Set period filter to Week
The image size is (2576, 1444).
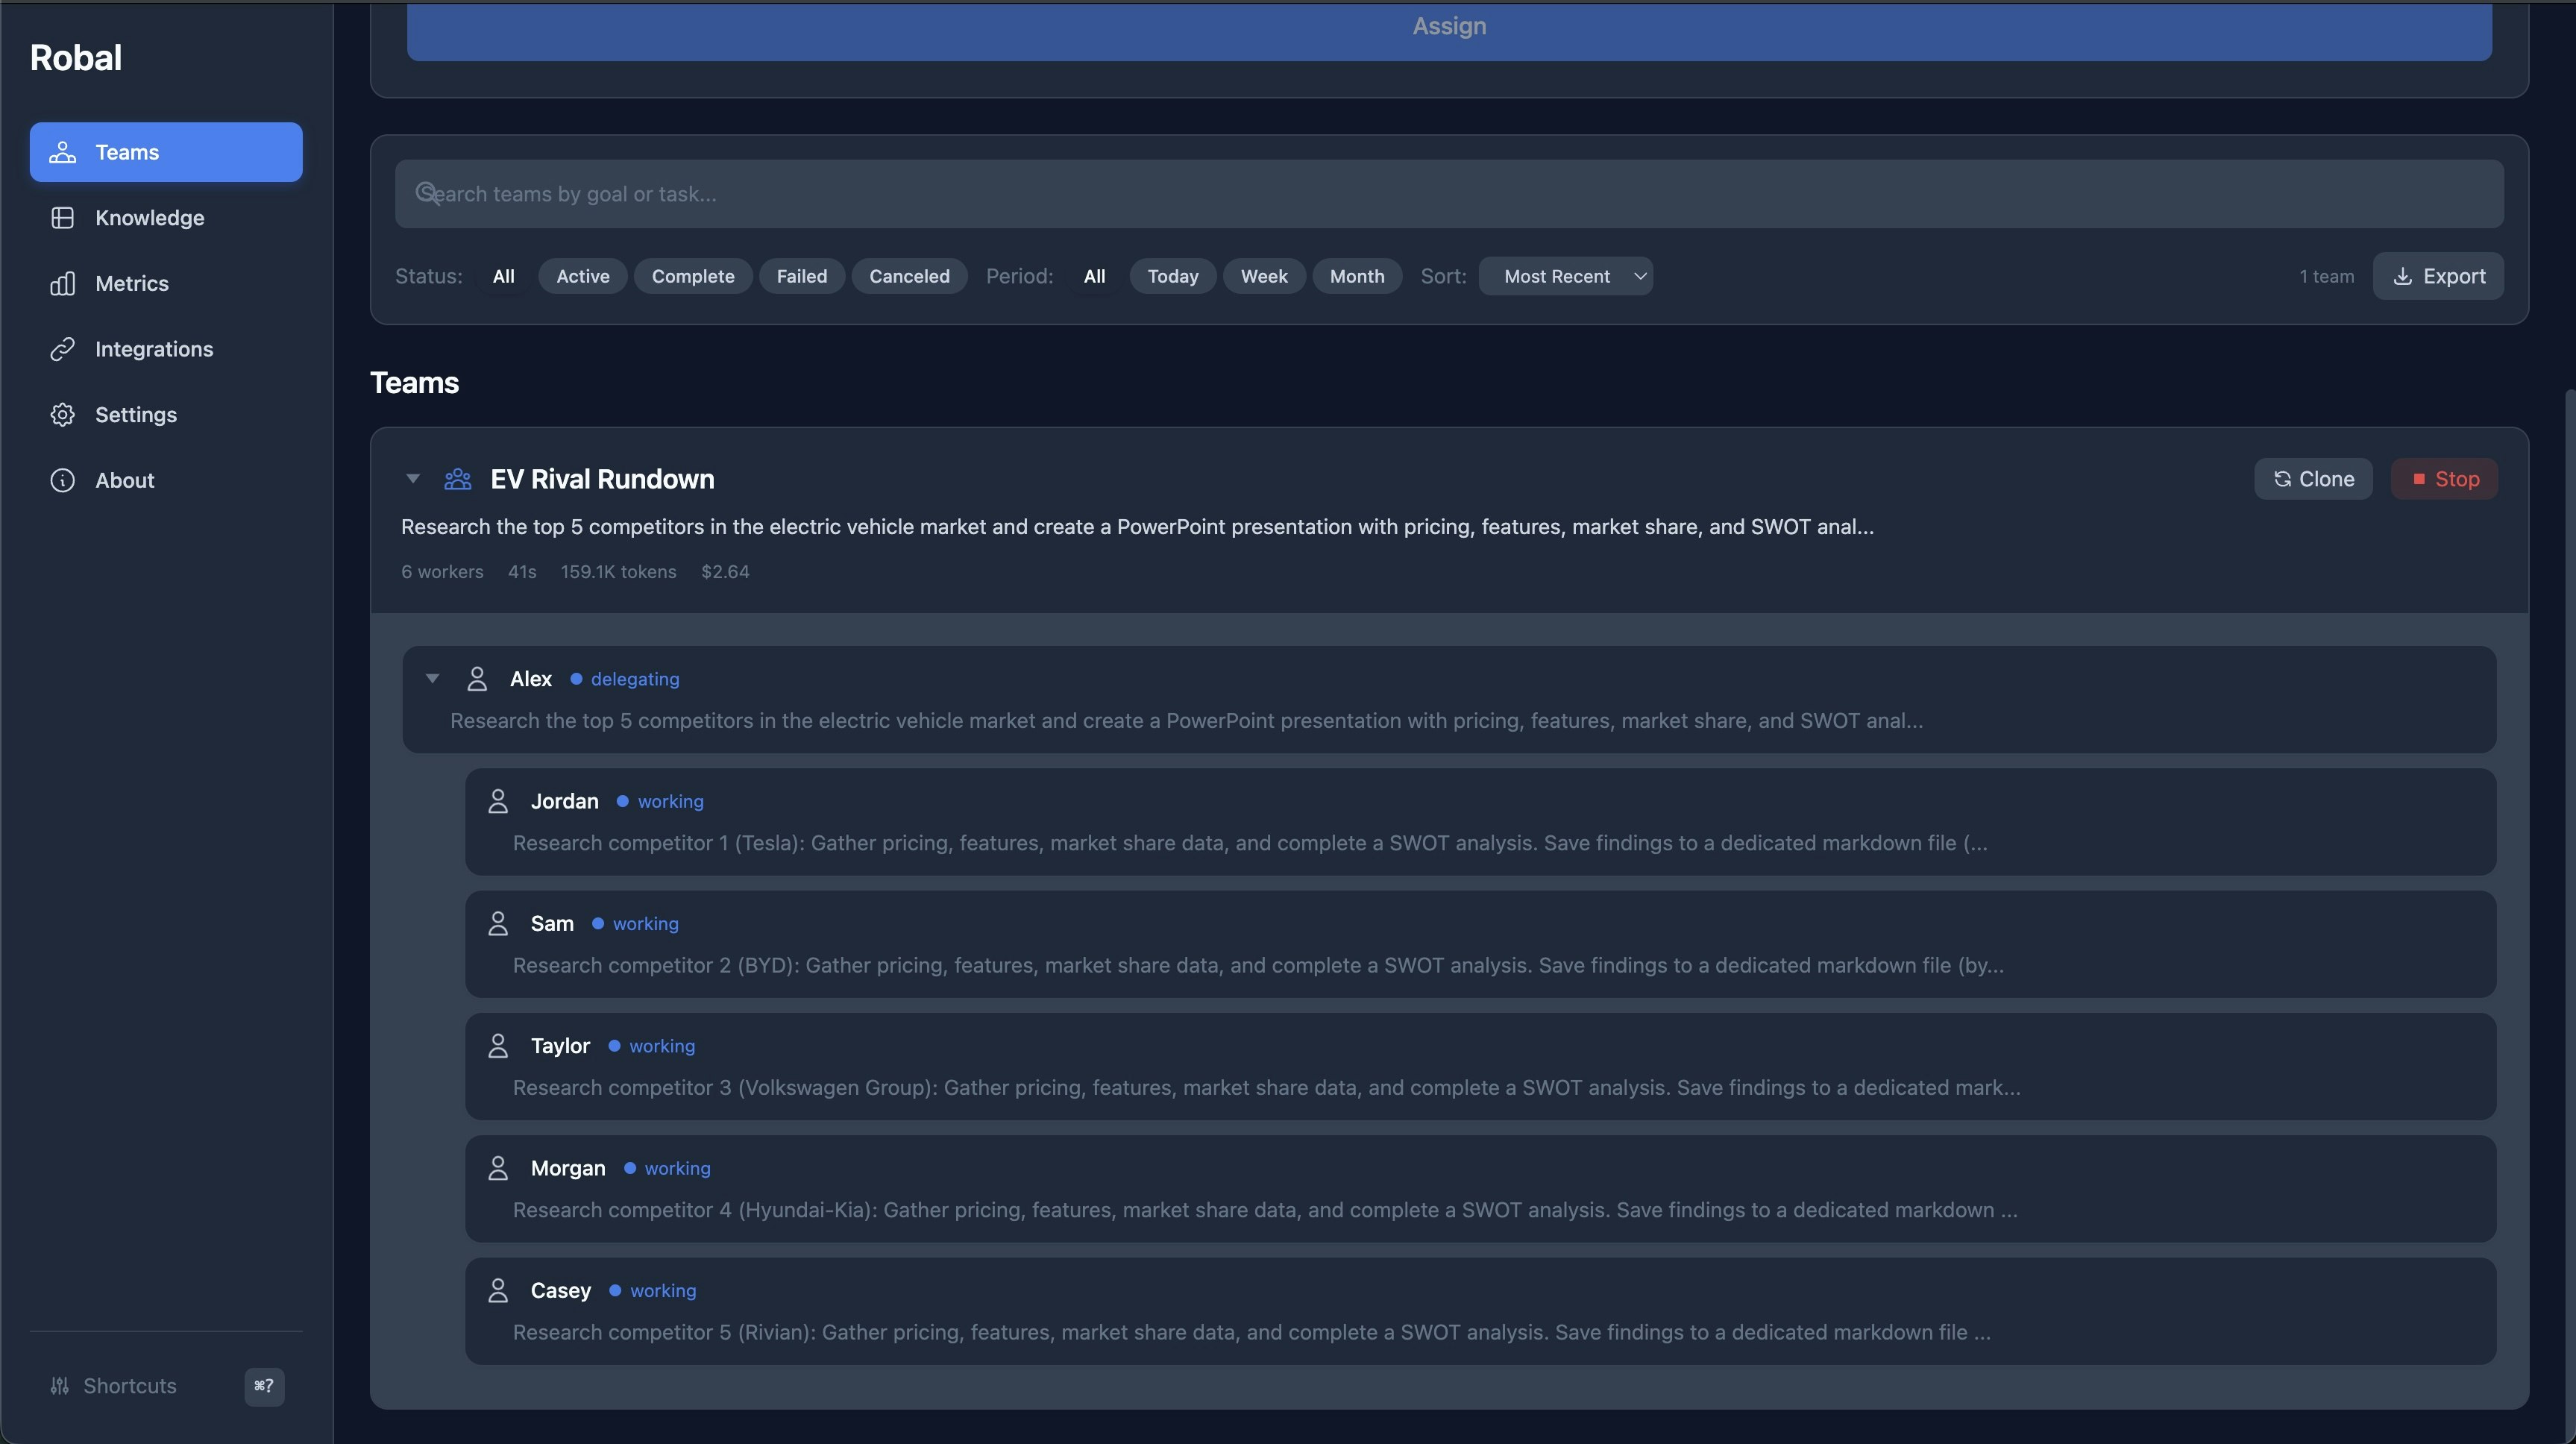point(1263,276)
